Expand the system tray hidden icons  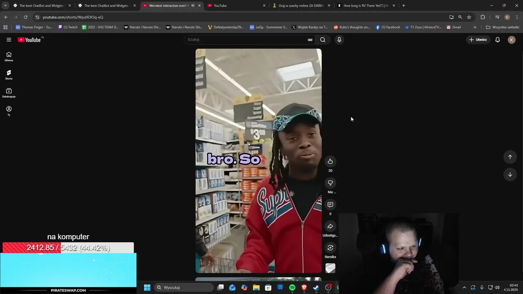tap(464, 287)
